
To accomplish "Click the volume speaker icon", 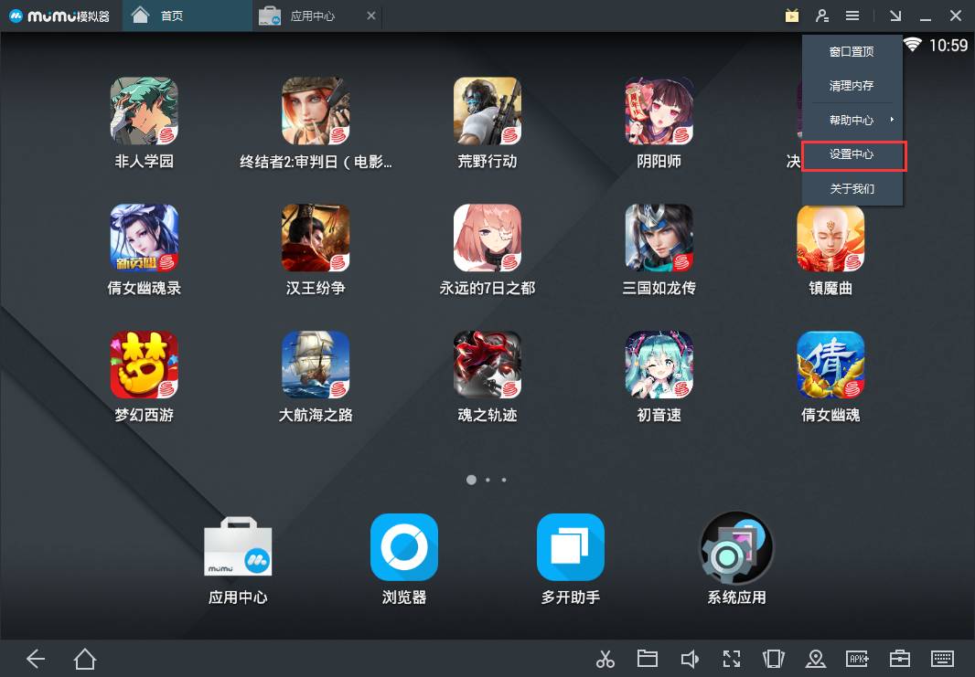I will [690, 659].
